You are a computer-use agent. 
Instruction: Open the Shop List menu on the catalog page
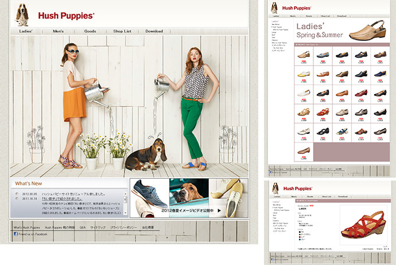coord(325,16)
